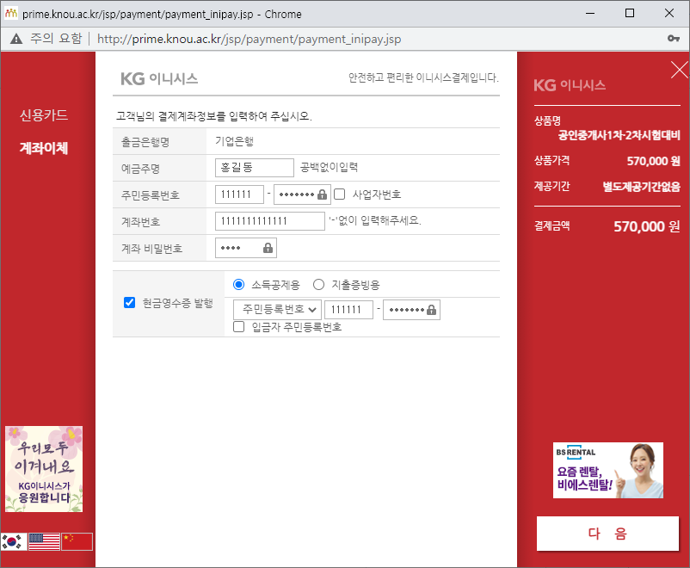This screenshot has width=690, height=568.
Task: Select the Chinese flag language icon
Action: 77,541
